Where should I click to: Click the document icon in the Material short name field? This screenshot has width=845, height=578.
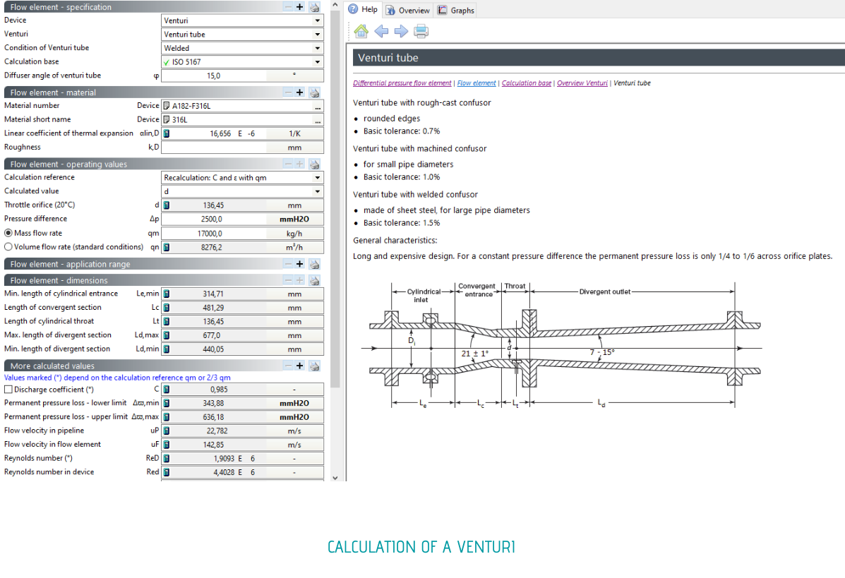pyautogui.click(x=167, y=119)
